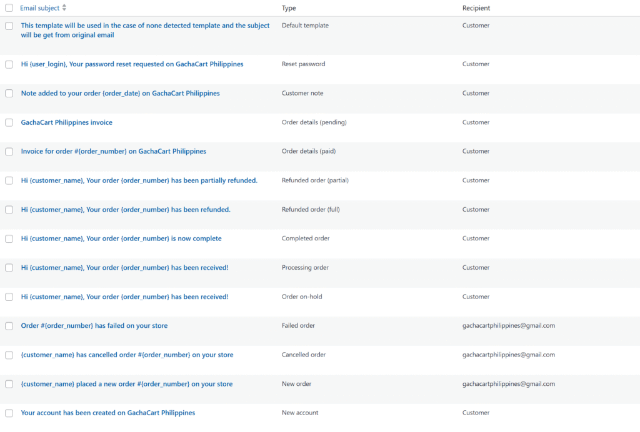Open the 'has been partially refunded' template
The height and width of the screenshot is (432, 640).
139,180
